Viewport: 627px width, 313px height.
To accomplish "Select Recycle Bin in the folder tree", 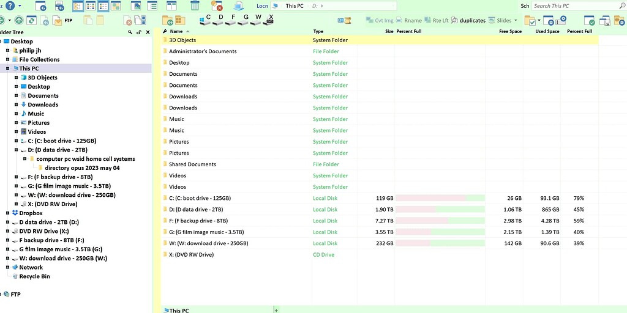I will (x=34, y=276).
